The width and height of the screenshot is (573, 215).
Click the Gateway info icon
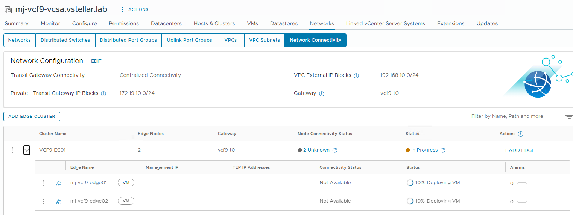pyautogui.click(x=322, y=94)
